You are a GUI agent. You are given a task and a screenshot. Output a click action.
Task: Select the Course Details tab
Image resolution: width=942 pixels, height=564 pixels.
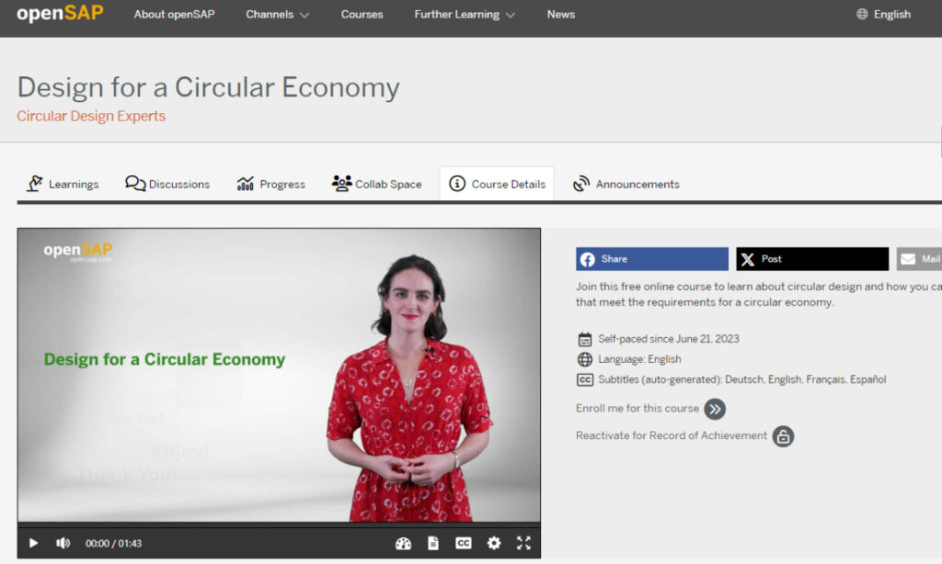coord(497,184)
